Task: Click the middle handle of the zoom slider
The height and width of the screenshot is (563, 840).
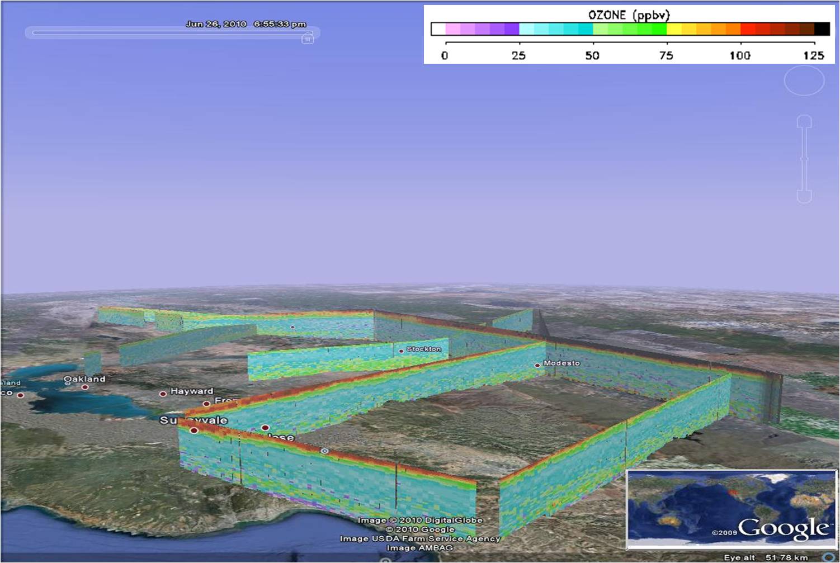Action: (804, 159)
